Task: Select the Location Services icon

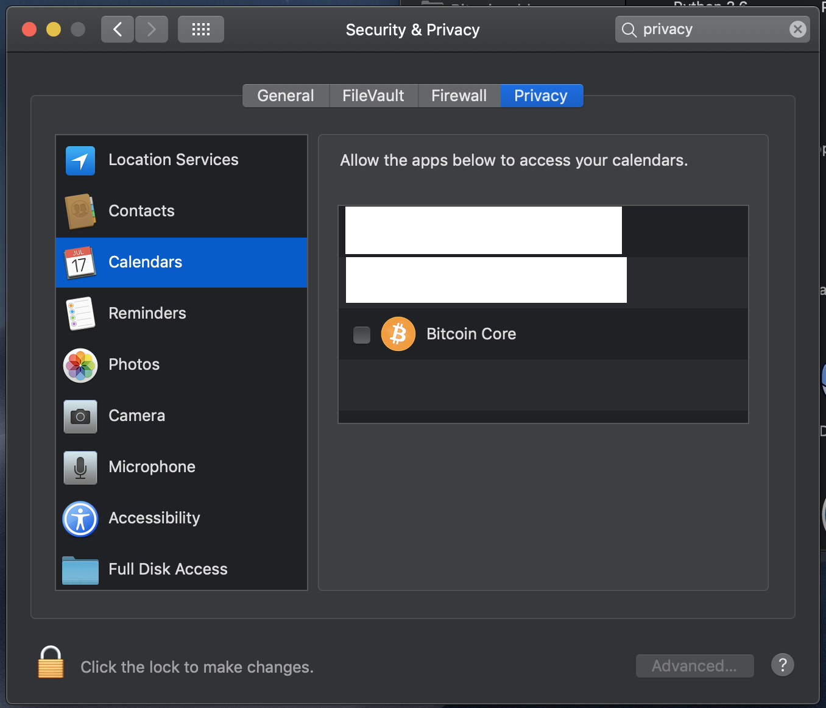Action: point(80,160)
